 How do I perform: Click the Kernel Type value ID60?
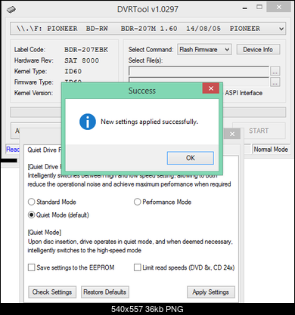[x=73, y=72]
